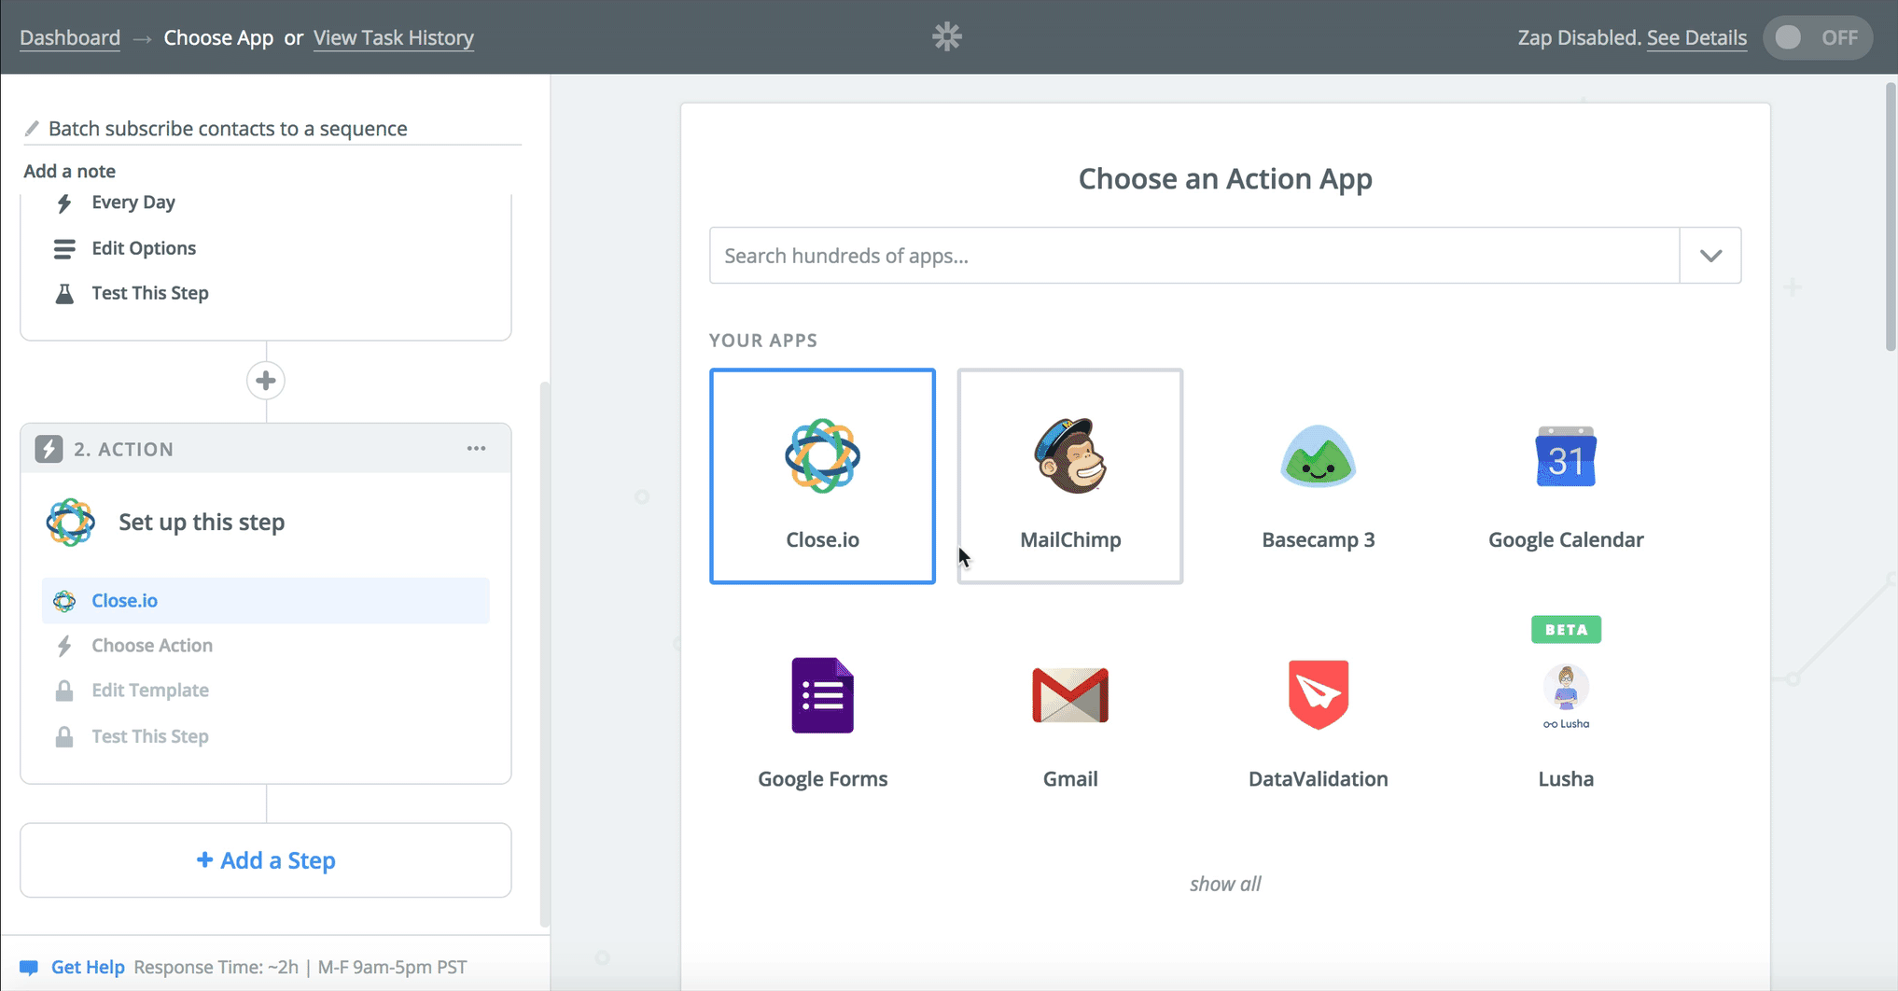1898x991 pixels.
Task: Expand the app search dropdown arrow
Action: 1710,256
